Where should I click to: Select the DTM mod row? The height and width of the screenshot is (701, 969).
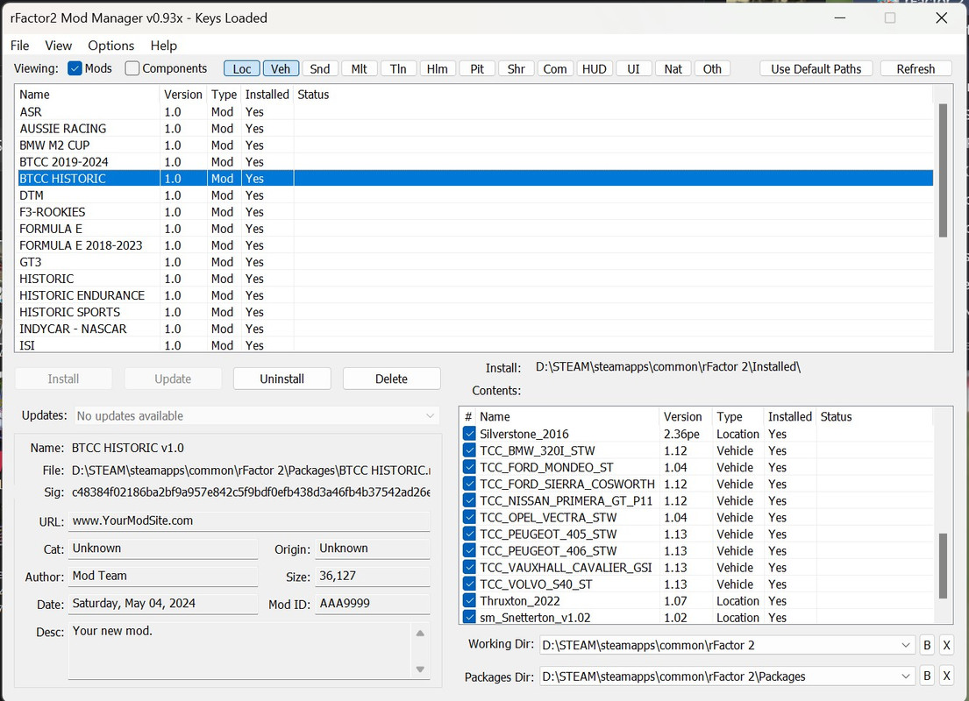click(x=476, y=195)
